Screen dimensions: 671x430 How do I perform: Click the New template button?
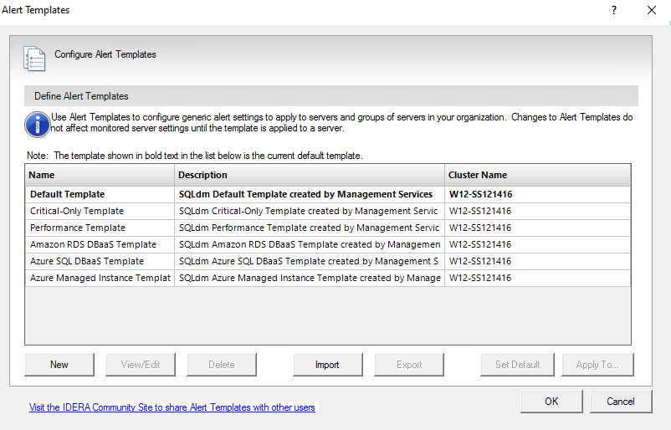[x=59, y=365]
